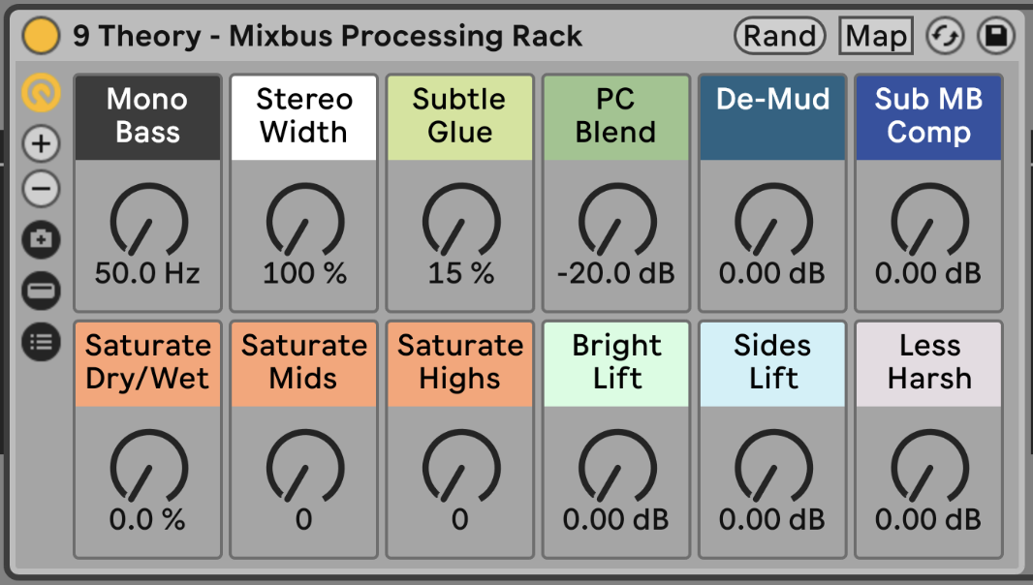Toggle the macro controls view icon

pos(41,93)
